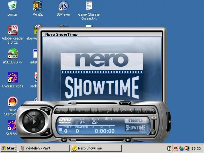Image resolution: width=204 pixels, height=153 pixels.
Task: Mute audio with the speaker button below volume
Action: [153, 133]
